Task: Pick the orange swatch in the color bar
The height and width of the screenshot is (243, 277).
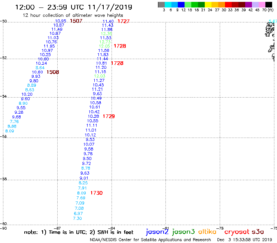Action: click(x=221, y=4)
